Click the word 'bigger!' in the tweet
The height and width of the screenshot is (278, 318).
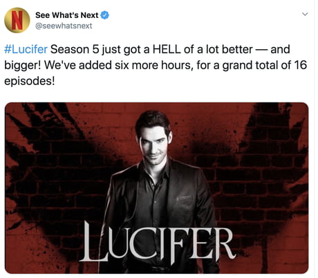(23, 65)
